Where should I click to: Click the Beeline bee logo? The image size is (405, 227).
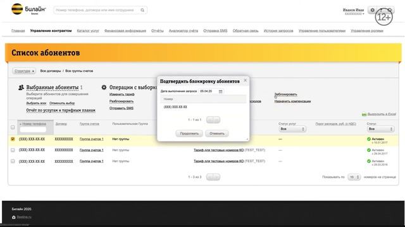(17, 9)
